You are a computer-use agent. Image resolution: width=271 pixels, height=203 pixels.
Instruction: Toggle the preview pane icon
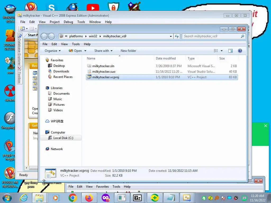click(231, 51)
